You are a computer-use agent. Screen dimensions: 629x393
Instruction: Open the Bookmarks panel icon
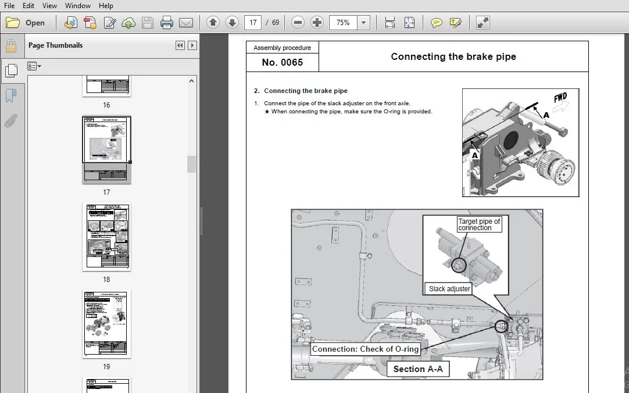click(x=11, y=96)
